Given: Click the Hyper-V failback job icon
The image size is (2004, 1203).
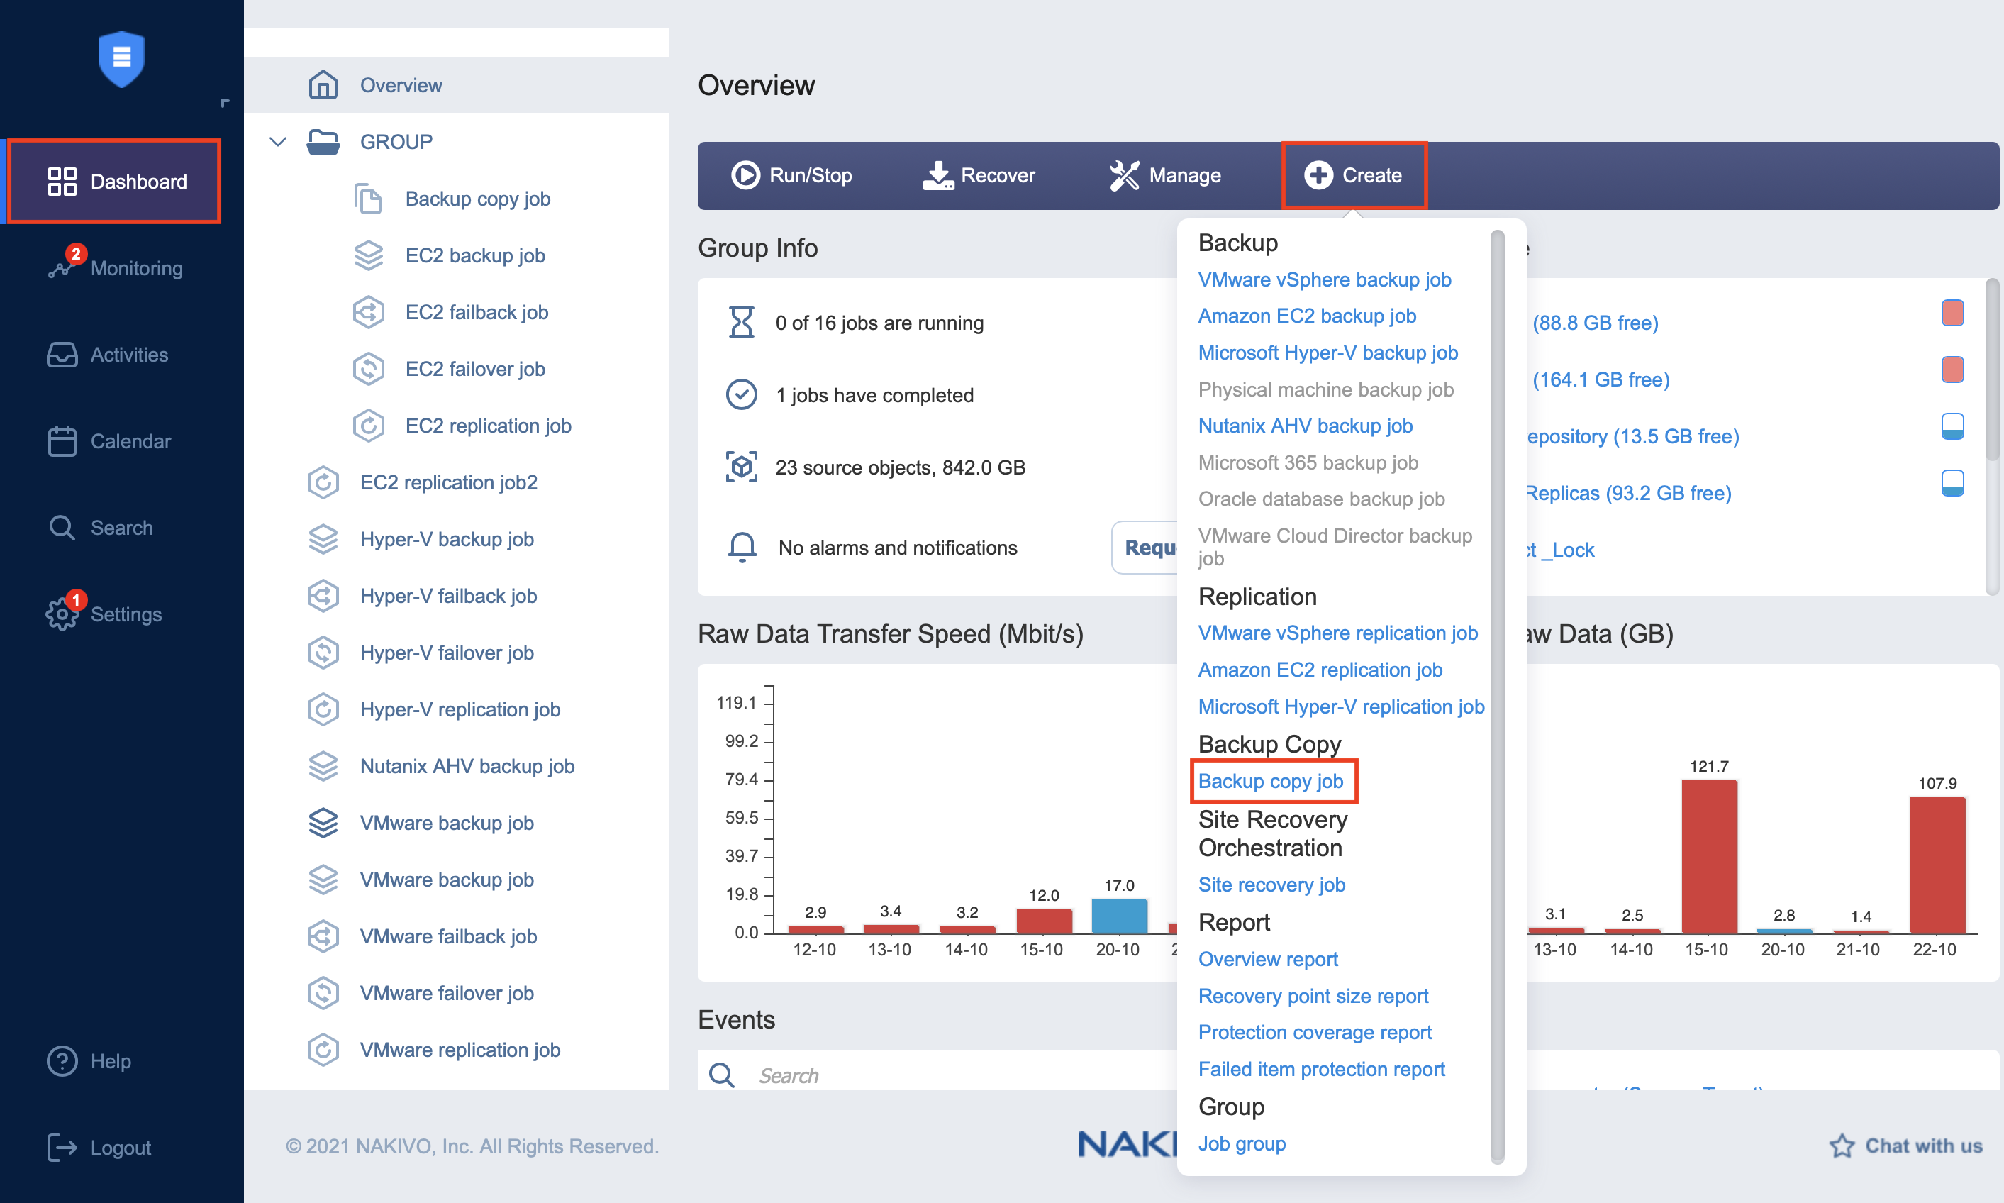Looking at the screenshot, I should click(x=323, y=595).
